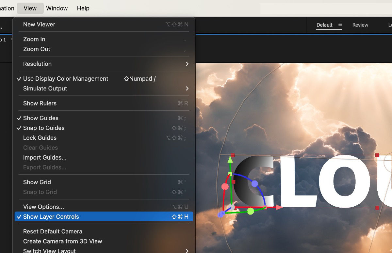This screenshot has height=253, width=392.
Task: Click the green Y-axis arrow on the 3D gizmo
Action: click(231, 160)
